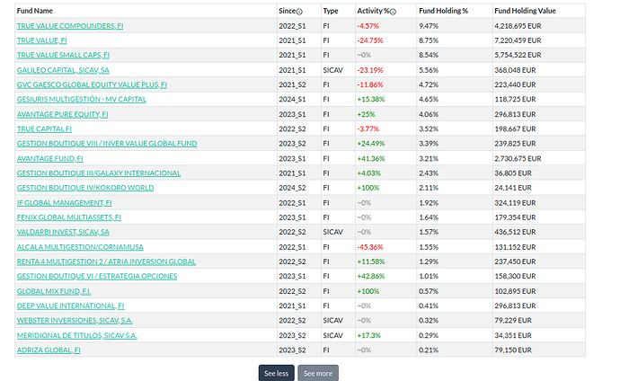Select the 24,141 EUR holding value
Viewport: 620px width, 381px height.
coord(513,188)
